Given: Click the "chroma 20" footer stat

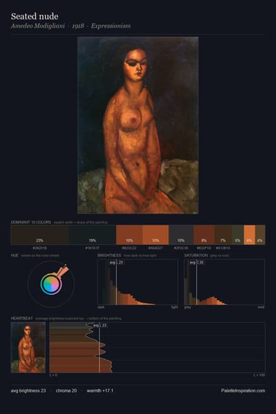Looking at the screenshot, I should click(x=66, y=391).
